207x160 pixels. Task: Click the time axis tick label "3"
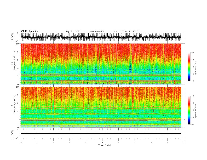pyautogui.click(x=70, y=142)
